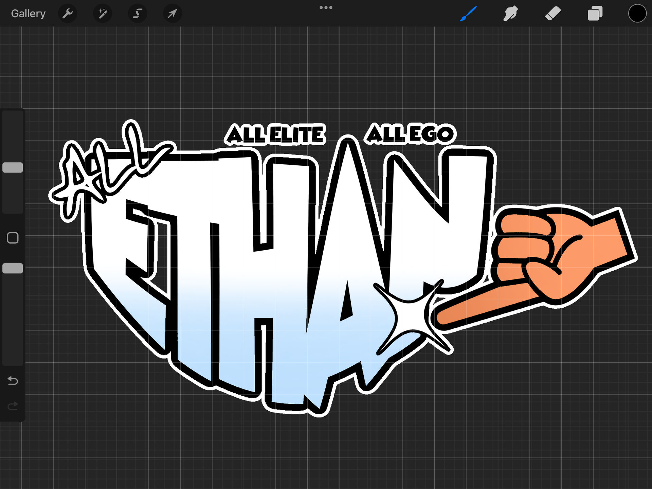Select the Eraser tool
Viewport: 652px width, 489px height.
click(x=553, y=14)
